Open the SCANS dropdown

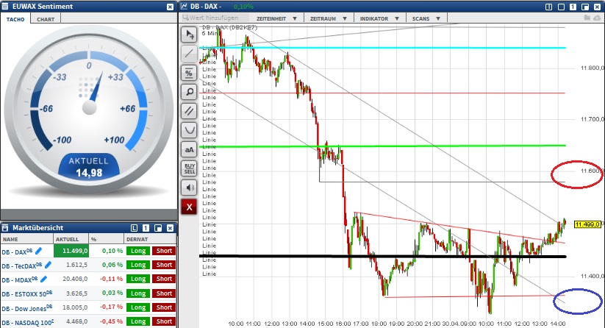coord(426,18)
